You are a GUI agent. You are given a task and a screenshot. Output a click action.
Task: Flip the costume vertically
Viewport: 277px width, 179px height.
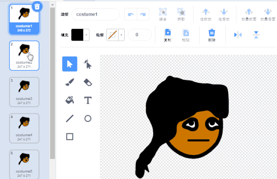256,35
